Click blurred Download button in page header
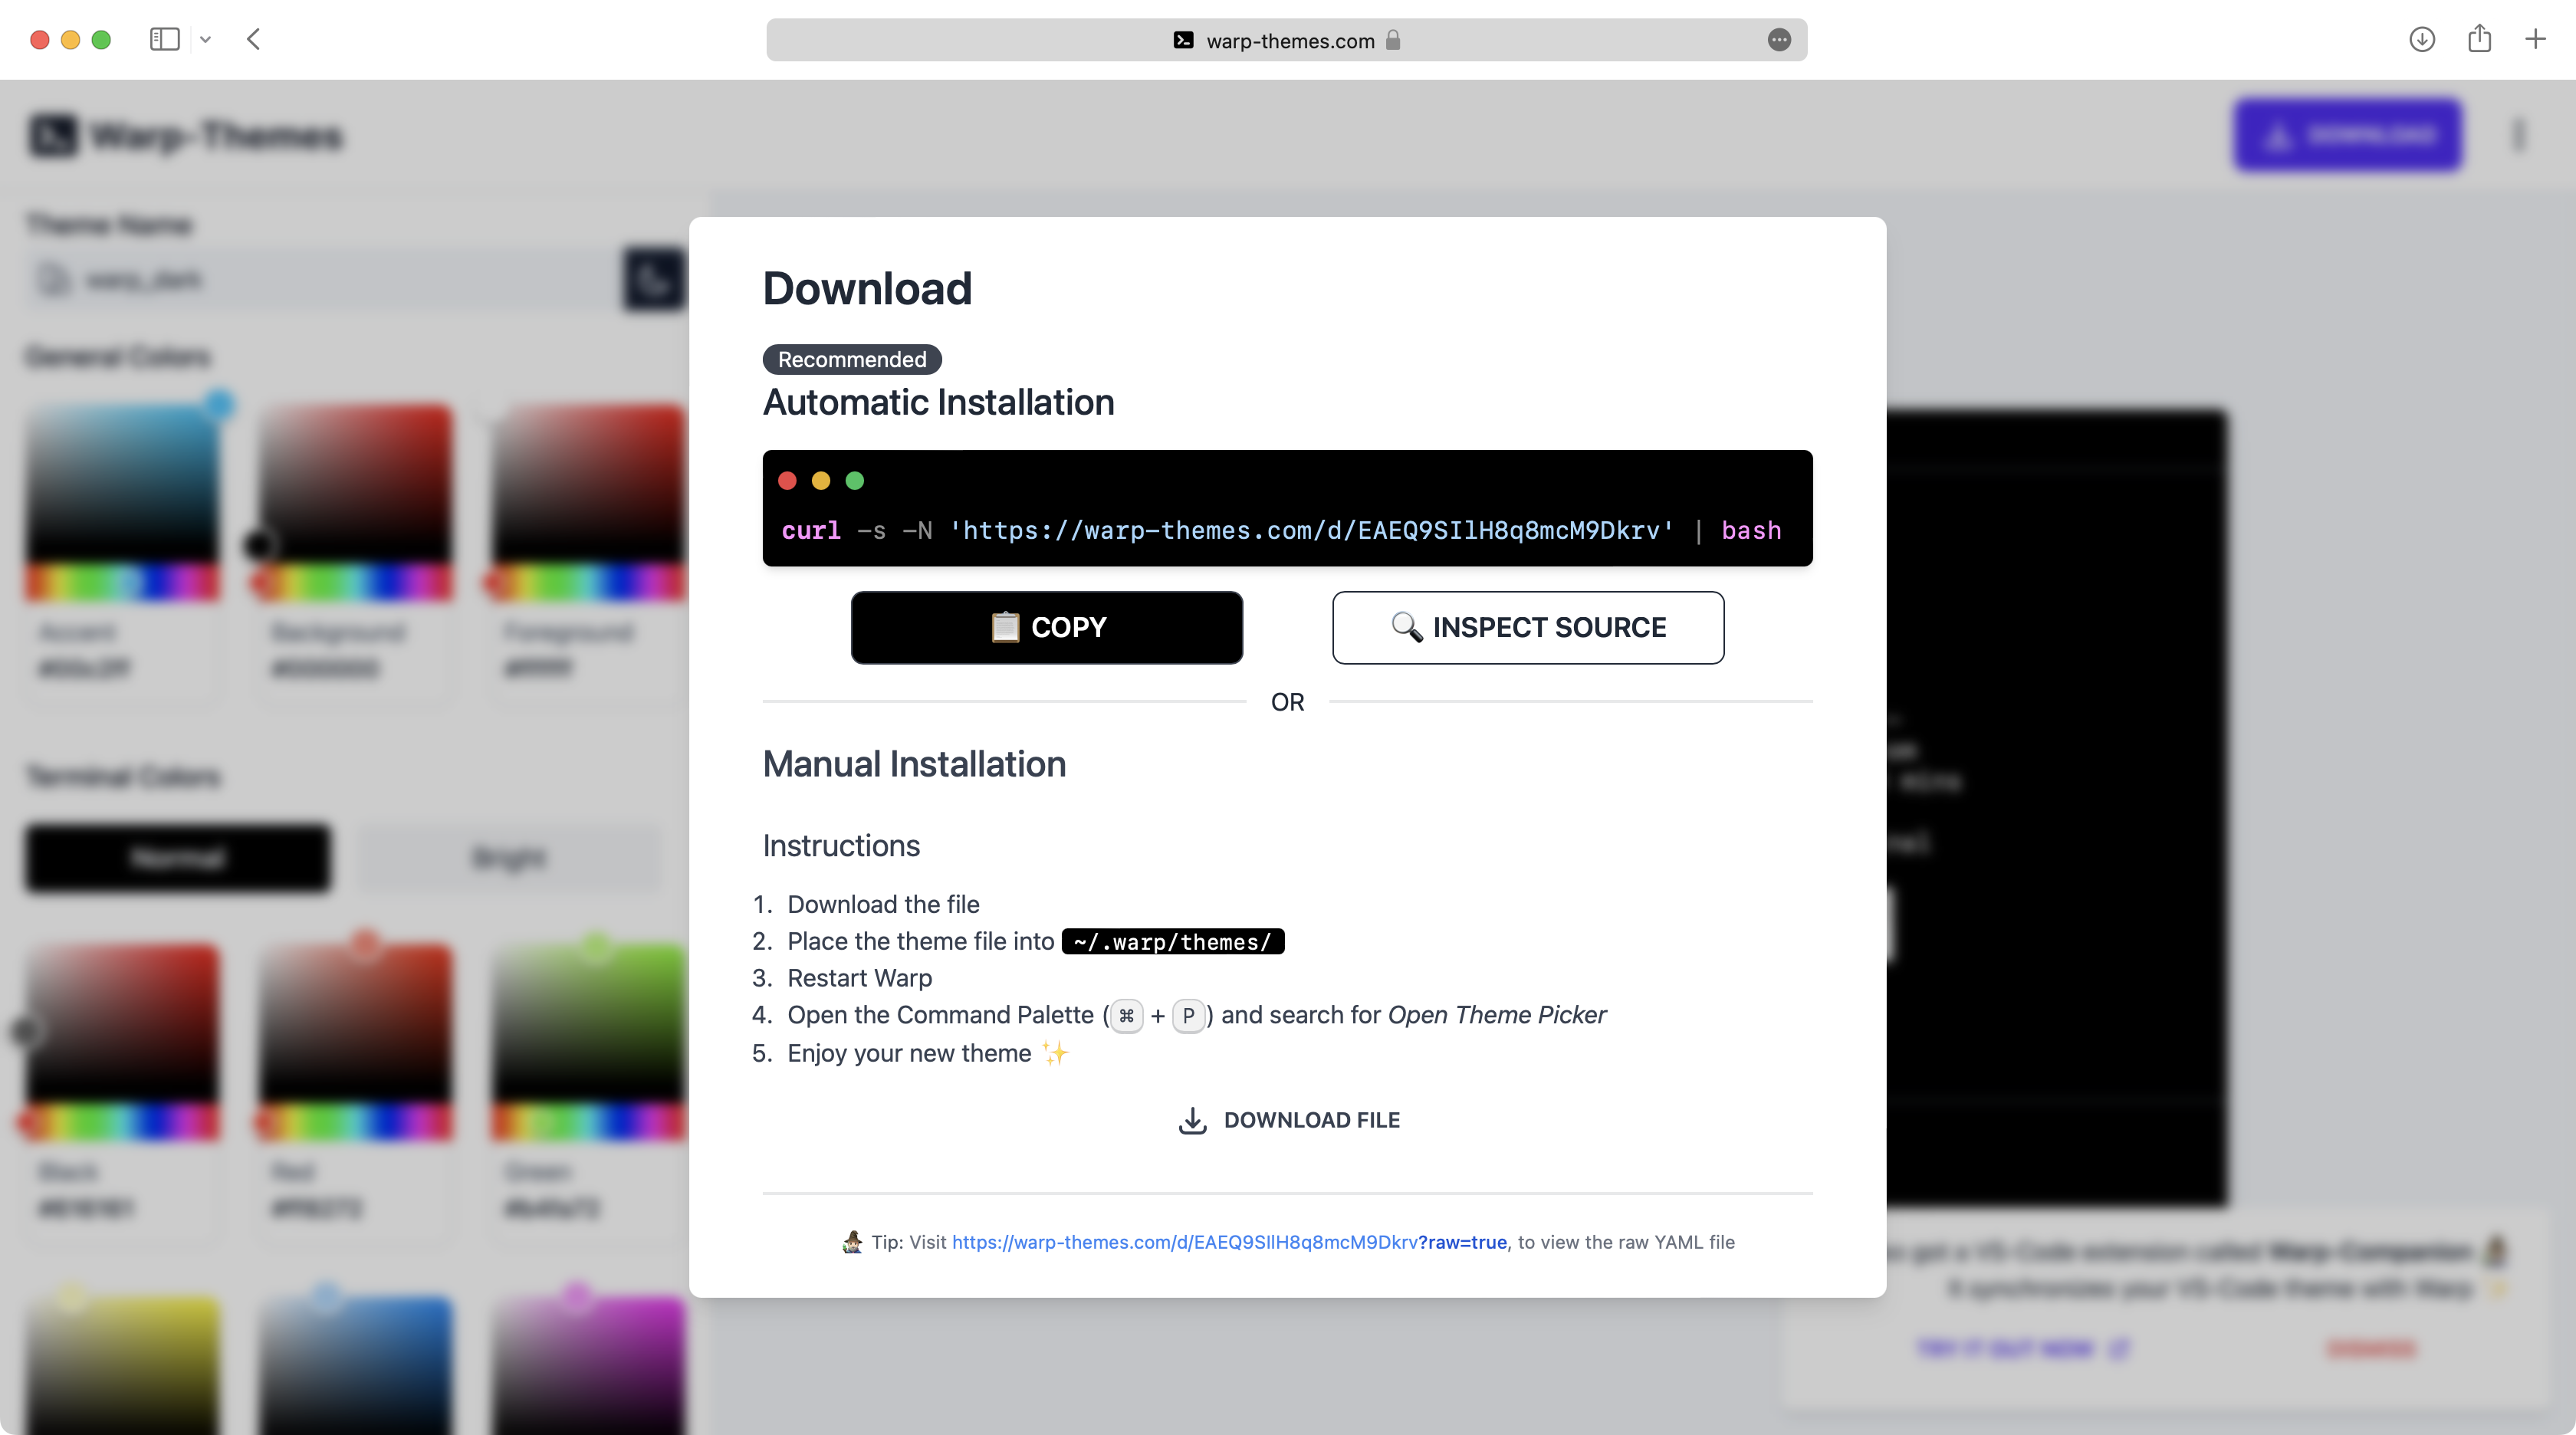Screen dimensions: 2576x1435 [2348, 135]
